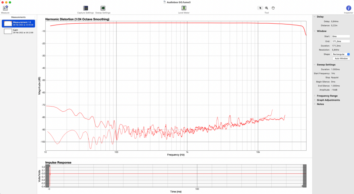Select the arrow pointer tool
The width and height of the screenshot is (354, 194).
[x=260, y=8]
